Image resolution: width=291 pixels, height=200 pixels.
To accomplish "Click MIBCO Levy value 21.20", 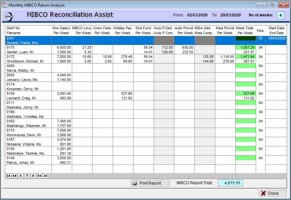I will coord(87,47).
